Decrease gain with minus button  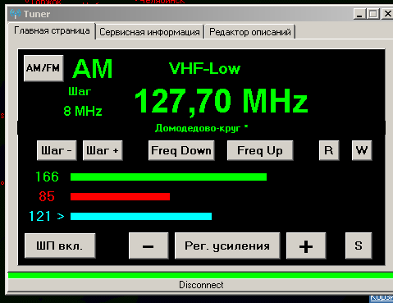149,246
